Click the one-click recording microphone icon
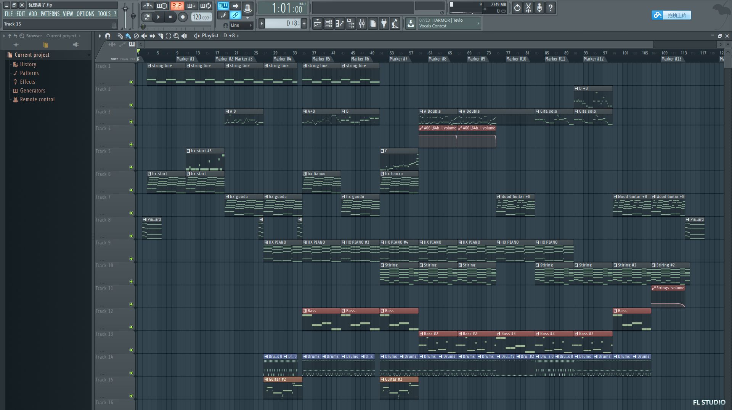Screen dimensions: 732x410 click(539, 8)
